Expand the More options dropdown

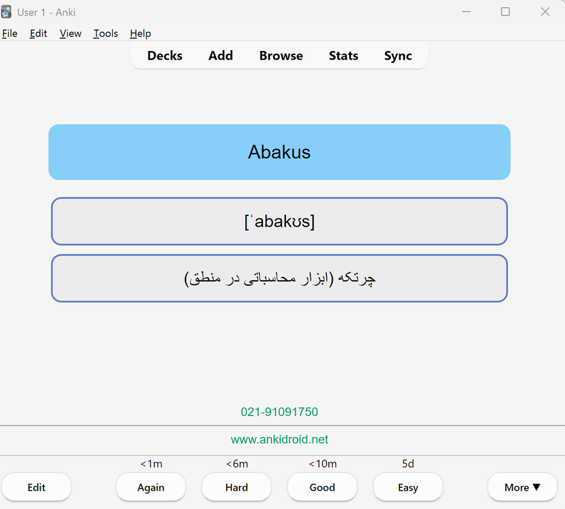pyautogui.click(x=522, y=487)
